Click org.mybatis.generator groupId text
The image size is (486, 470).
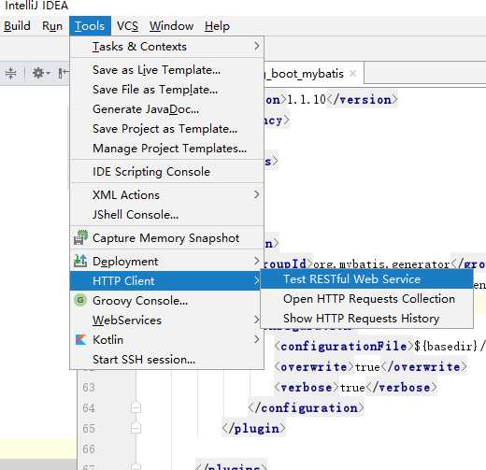381,264
